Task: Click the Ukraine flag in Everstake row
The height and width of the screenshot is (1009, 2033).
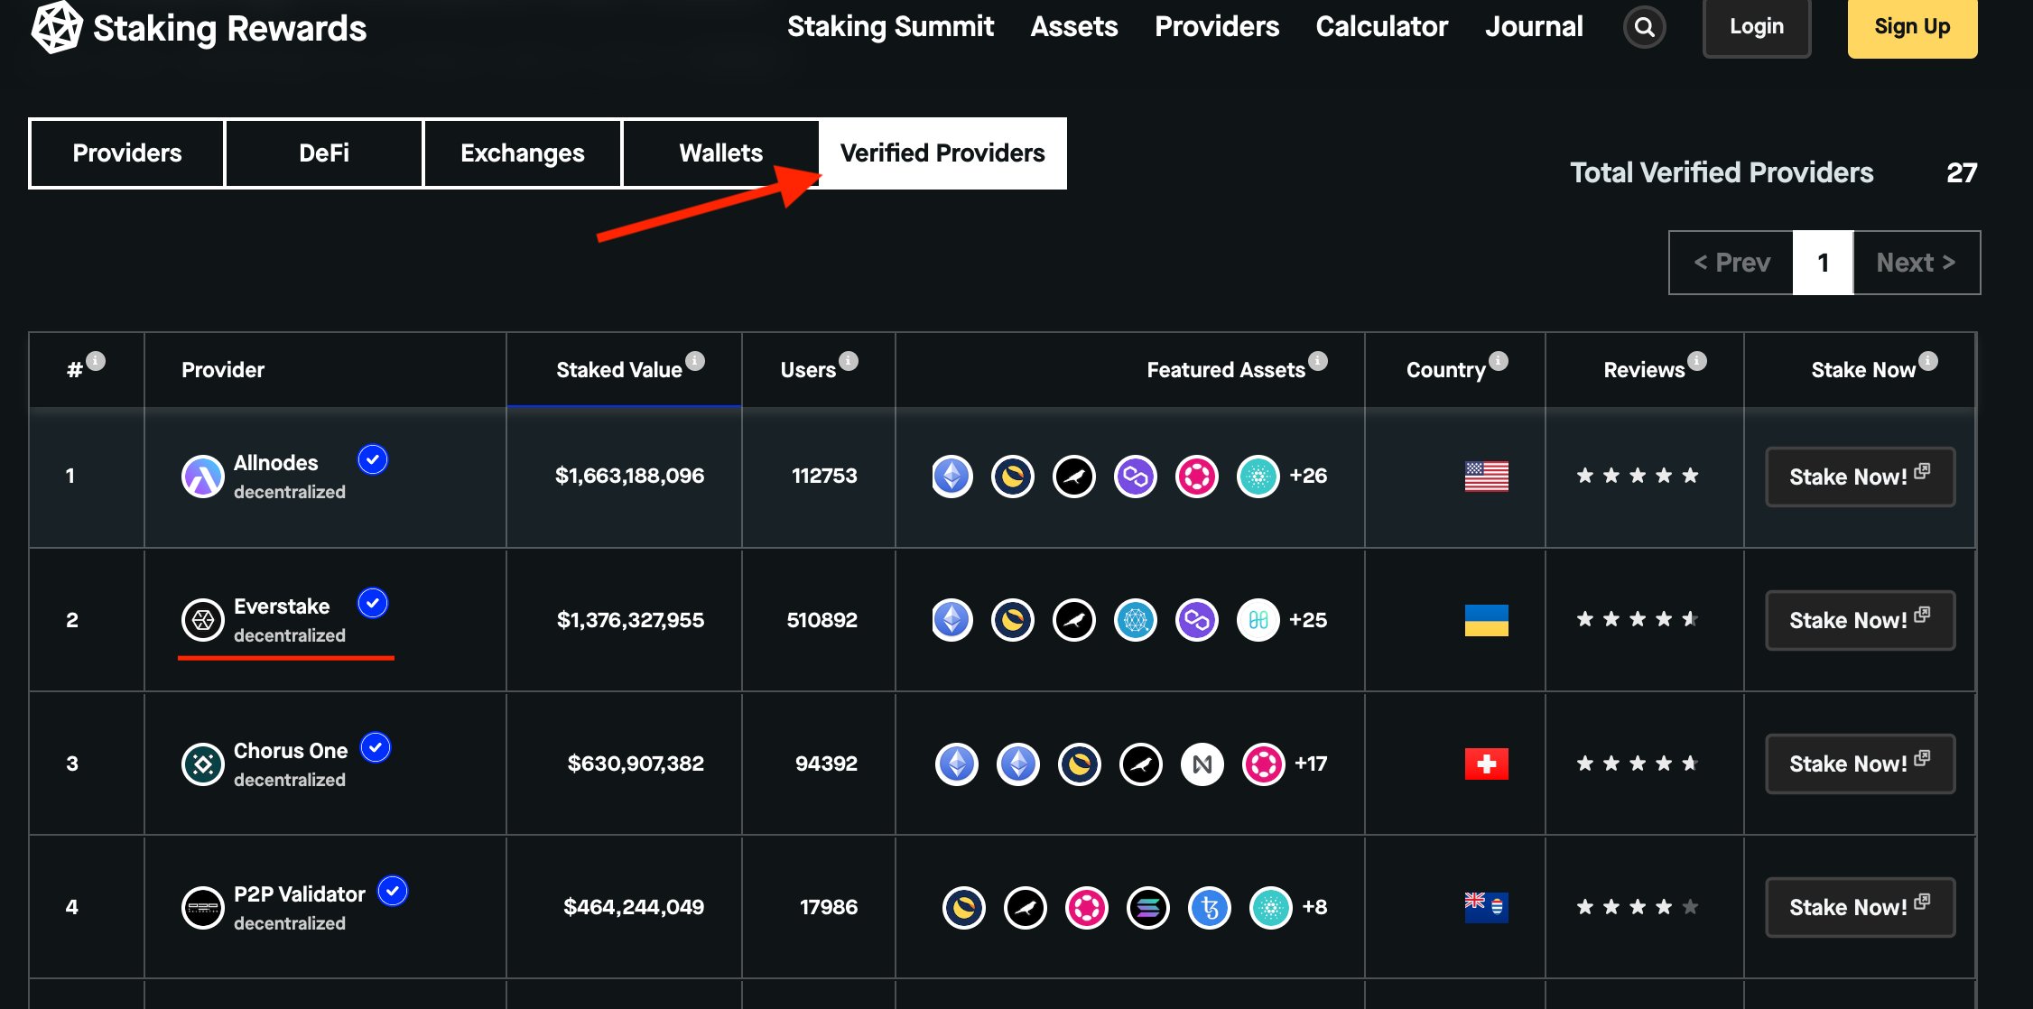Action: tap(1486, 620)
